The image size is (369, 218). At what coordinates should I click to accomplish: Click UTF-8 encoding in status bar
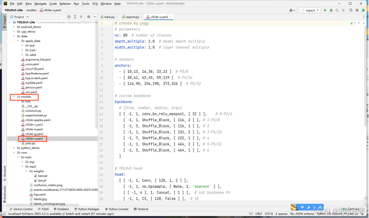268,214
